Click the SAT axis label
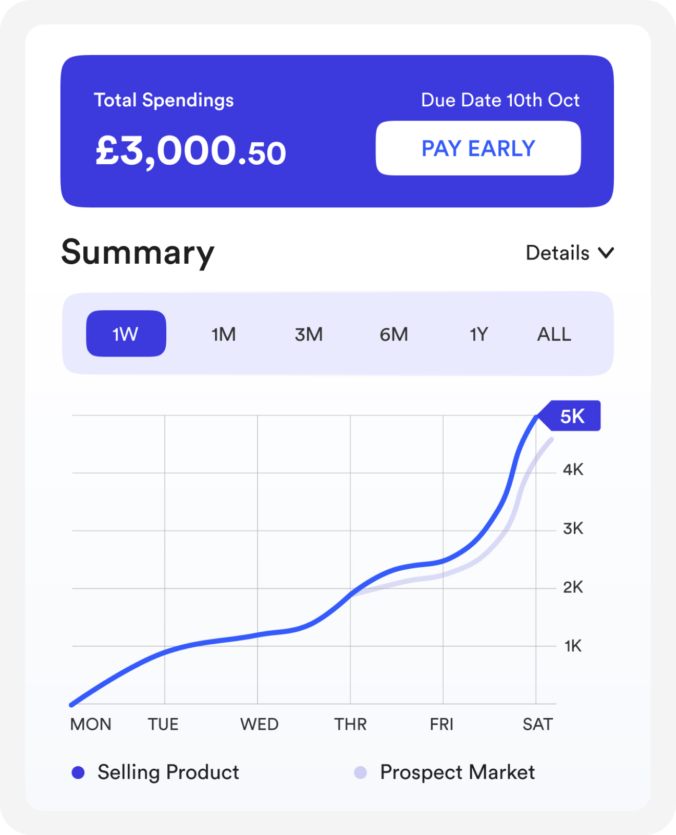676x835 pixels. tap(537, 724)
